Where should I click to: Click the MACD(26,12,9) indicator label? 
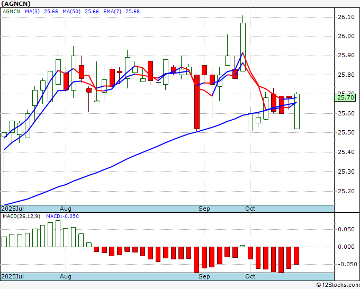(21, 216)
